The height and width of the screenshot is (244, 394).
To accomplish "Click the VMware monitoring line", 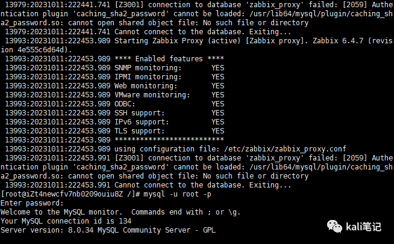I will (x=114, y=95).
